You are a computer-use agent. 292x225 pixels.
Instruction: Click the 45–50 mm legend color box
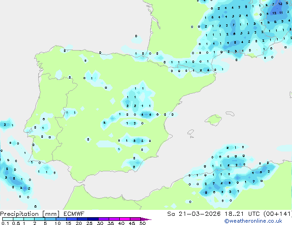135,219
